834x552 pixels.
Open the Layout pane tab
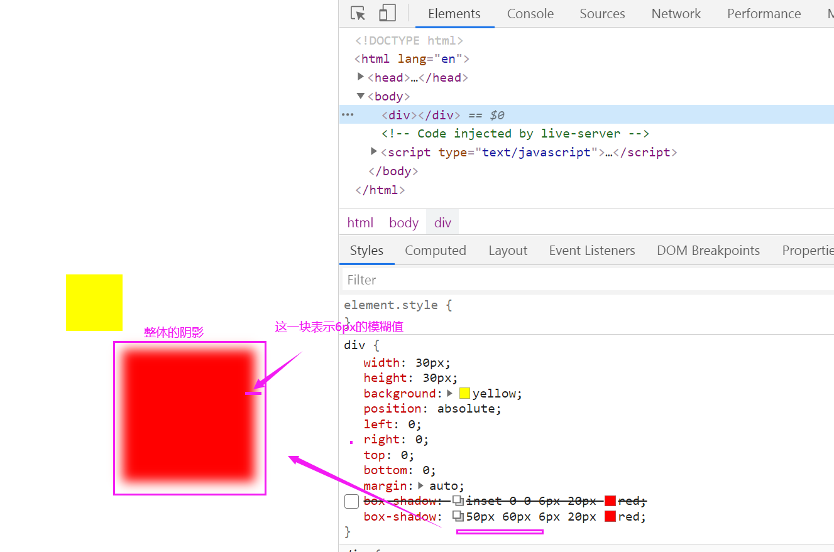508,251
